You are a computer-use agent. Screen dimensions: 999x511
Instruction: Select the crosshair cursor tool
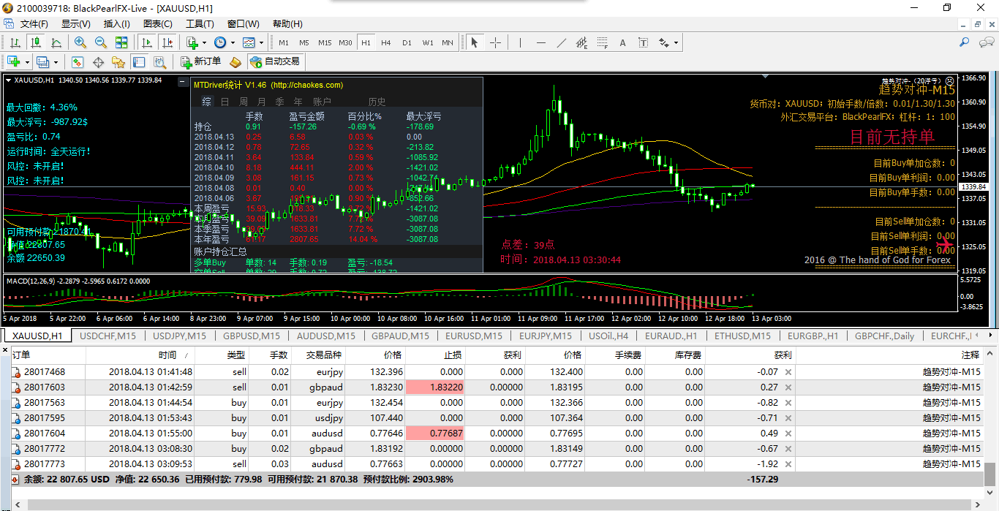click(495, 42)
